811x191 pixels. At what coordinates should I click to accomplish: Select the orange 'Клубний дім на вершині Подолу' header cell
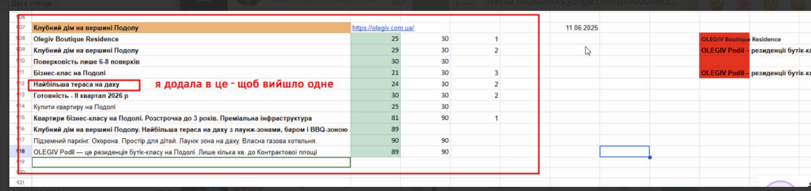coord(191,28)
